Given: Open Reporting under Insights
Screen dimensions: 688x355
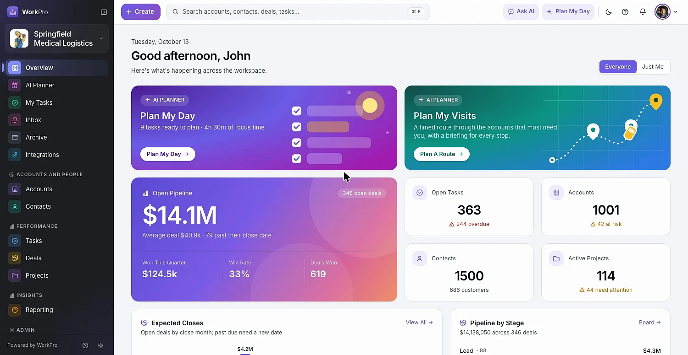Looking at the screenshot, I should pyautogui.click(x=57, y=310).
